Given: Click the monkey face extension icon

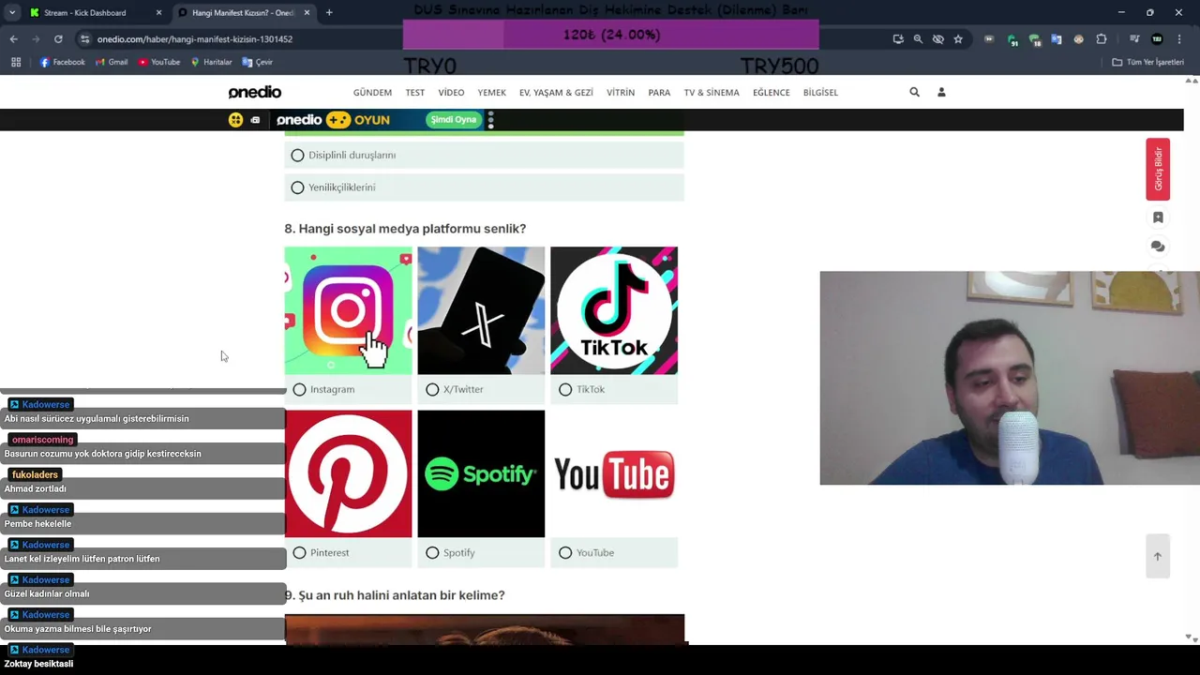Looking at the screenshot, I should (x=1078, y=39).
